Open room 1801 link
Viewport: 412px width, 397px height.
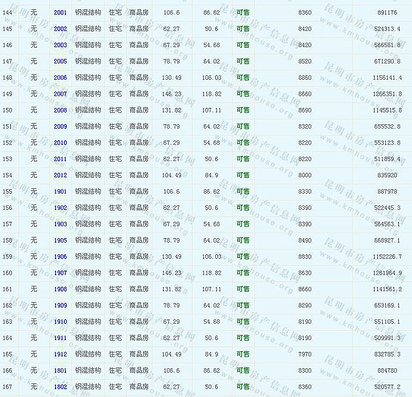point(60,370)
